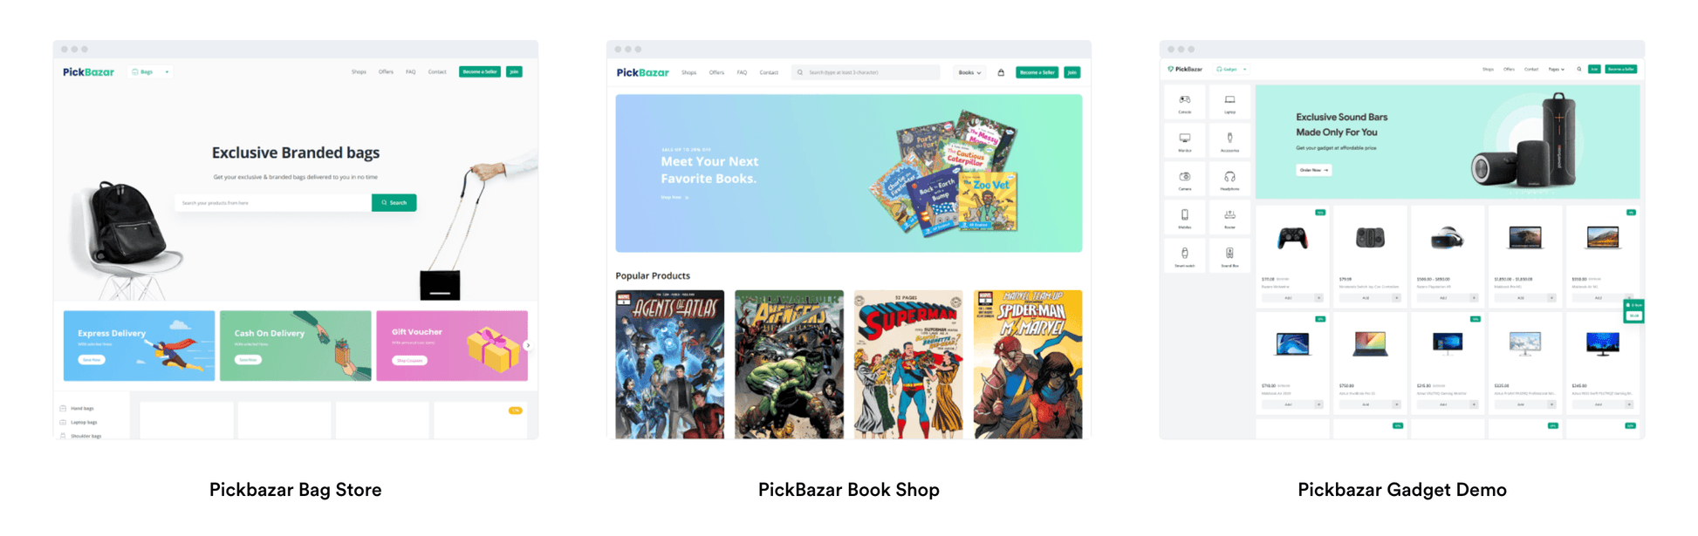This screenshot has height=536, width=1698.
Task: Select the Mobiles category icon
Action: click(x=1184, y=217)
